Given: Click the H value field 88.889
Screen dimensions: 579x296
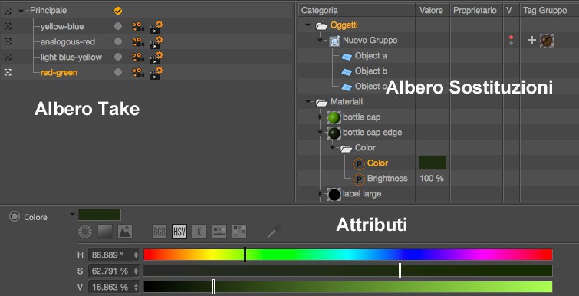Looking at the screenshot, I should click(113, 255).
